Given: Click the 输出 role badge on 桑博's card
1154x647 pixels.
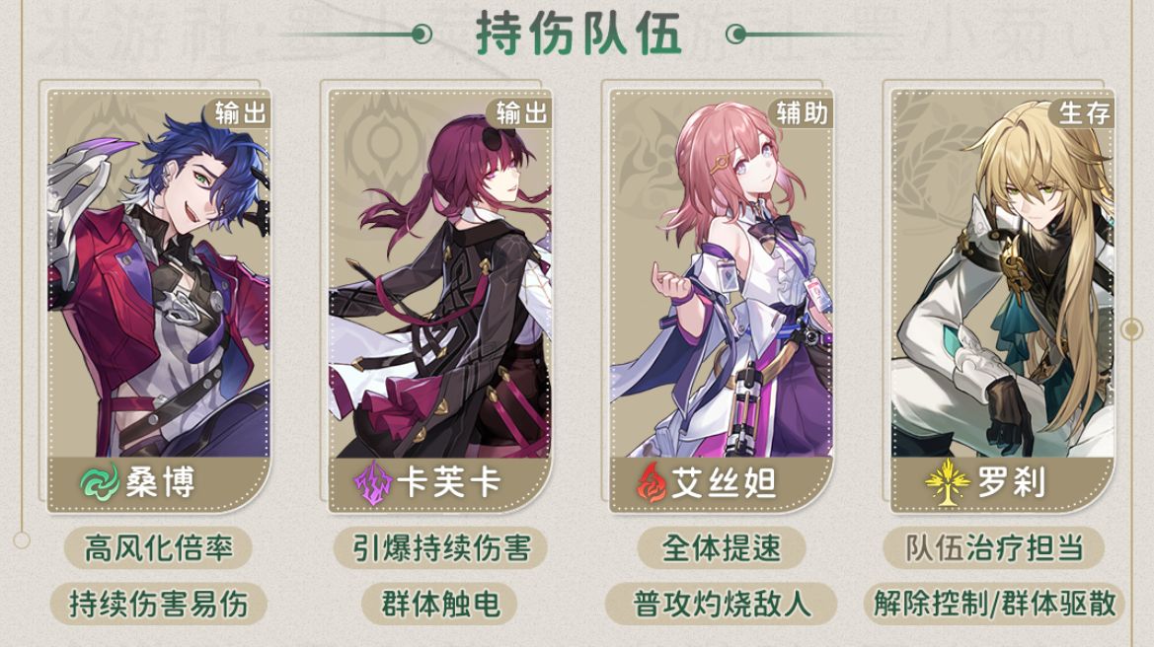Looking at the screenshot, I should pos(239,113).
